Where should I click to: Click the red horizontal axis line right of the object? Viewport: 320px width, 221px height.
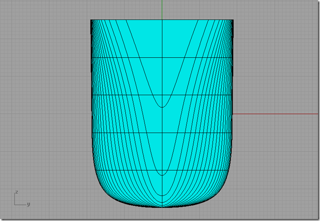[x=273, y=114]
